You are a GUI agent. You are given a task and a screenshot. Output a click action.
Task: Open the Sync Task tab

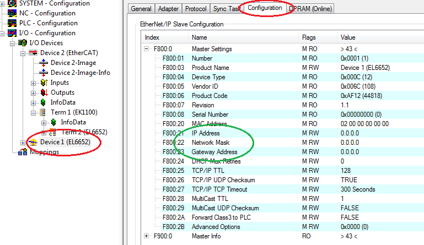click(226, 9)
